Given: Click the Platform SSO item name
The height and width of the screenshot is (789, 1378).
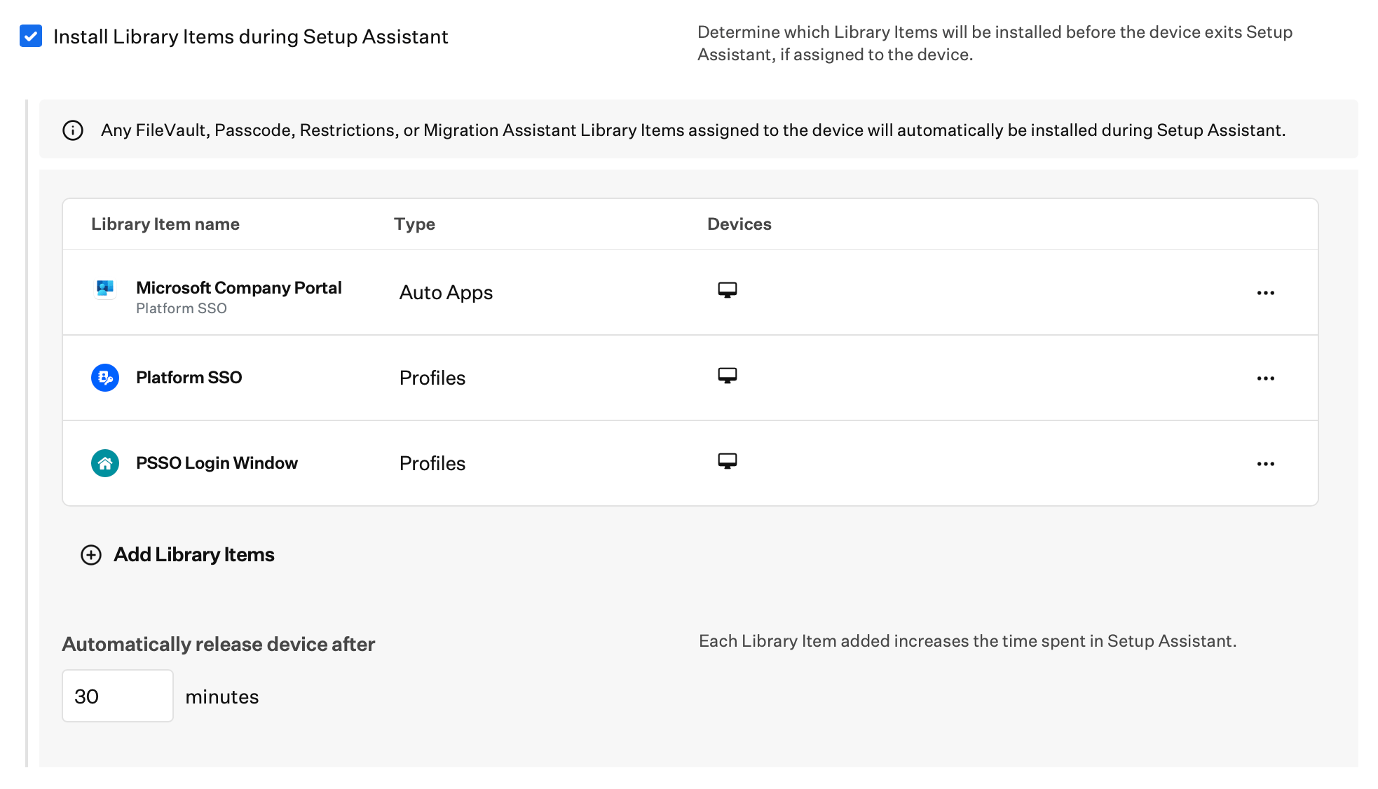Looking at the screenshot, I should [189, 378].
